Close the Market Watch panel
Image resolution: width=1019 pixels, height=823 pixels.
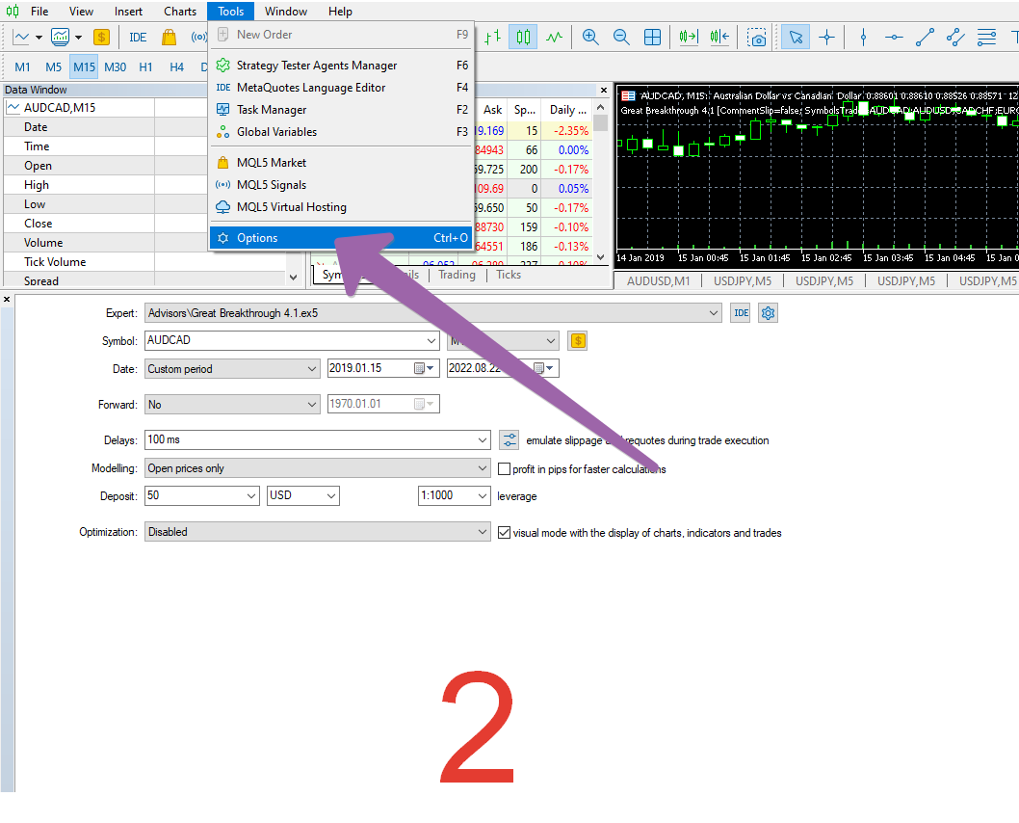point(604,91)
